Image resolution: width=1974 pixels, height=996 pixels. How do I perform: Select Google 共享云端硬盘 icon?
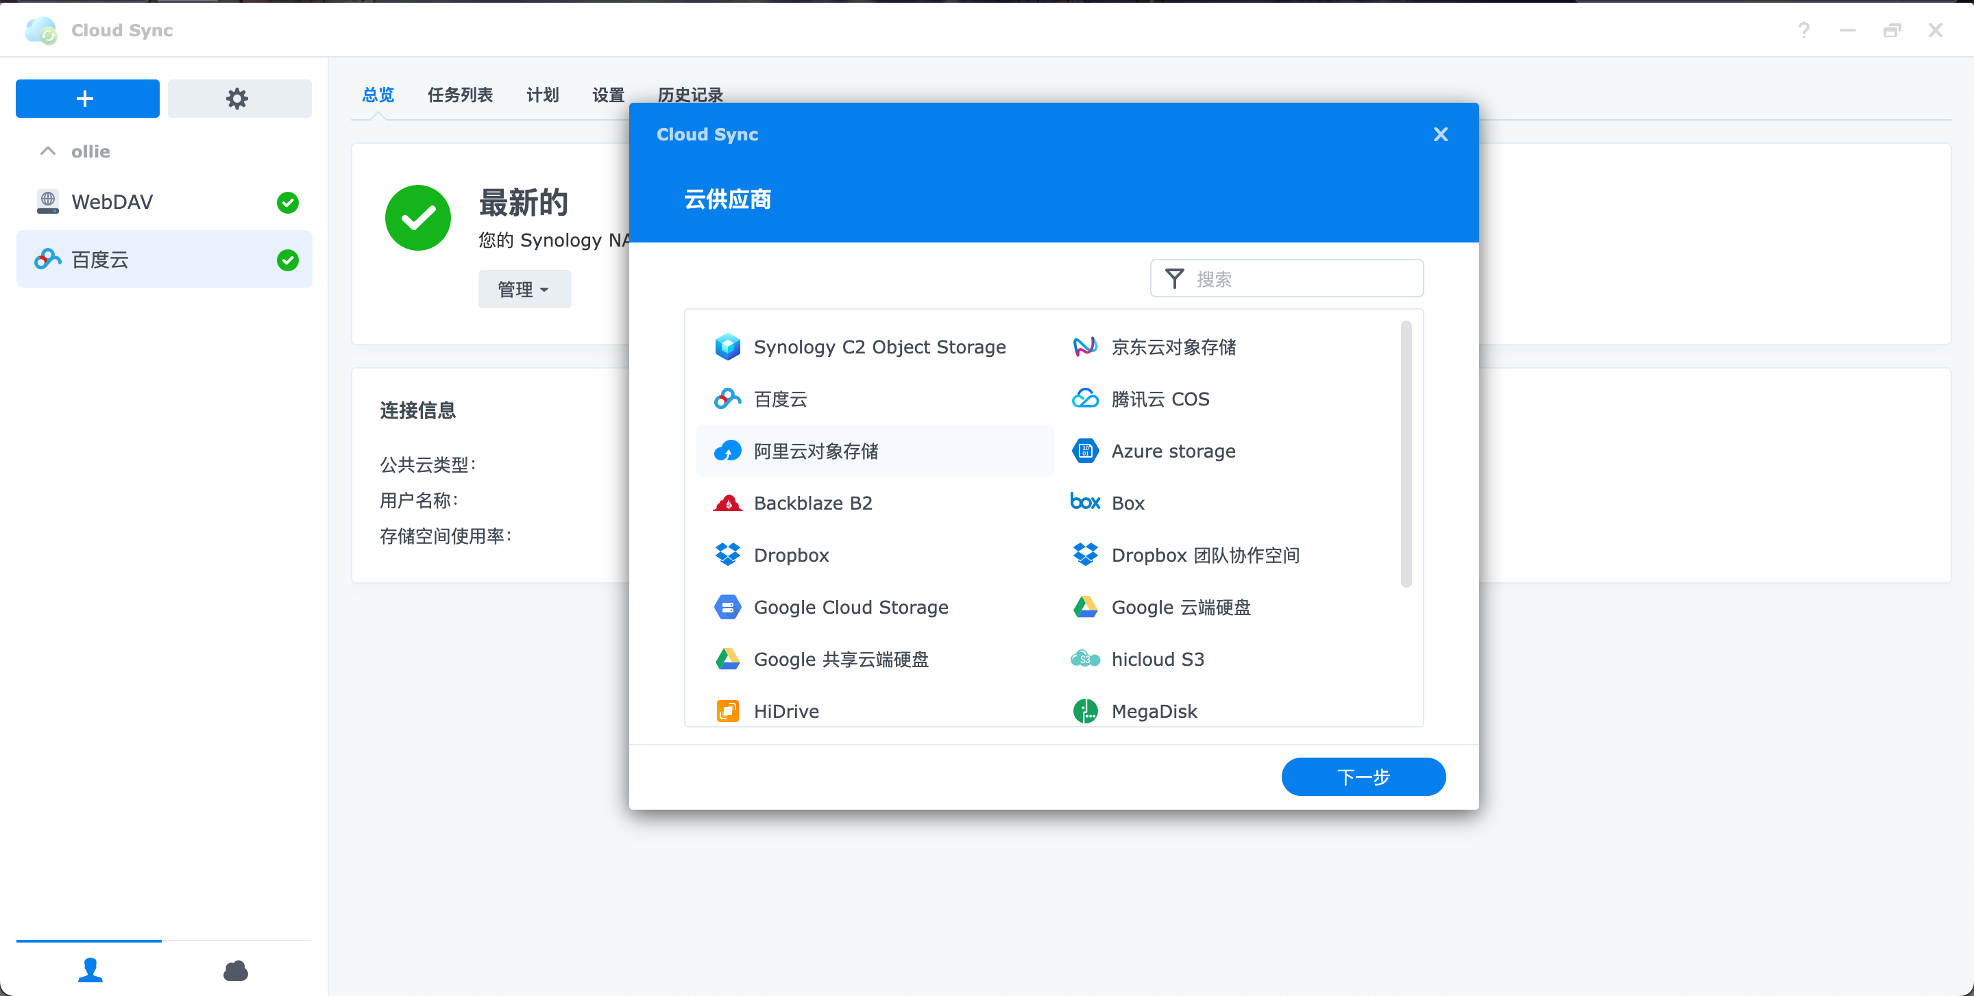[727, 659]
